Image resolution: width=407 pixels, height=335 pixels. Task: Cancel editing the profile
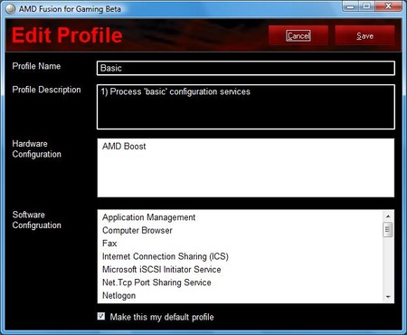coord(298,35)
